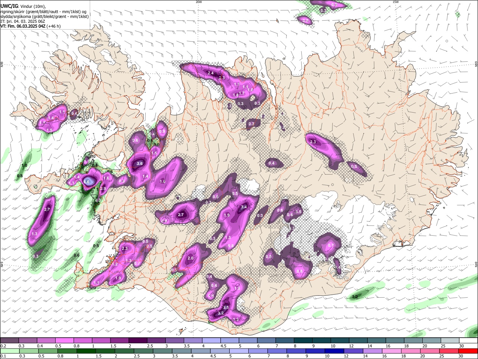
Task: Click the pale grey snow swatch between 25 and 30
Action: (450, 341)
